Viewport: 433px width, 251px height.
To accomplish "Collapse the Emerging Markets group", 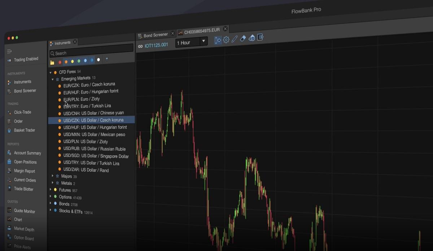I will click(53, 79).
